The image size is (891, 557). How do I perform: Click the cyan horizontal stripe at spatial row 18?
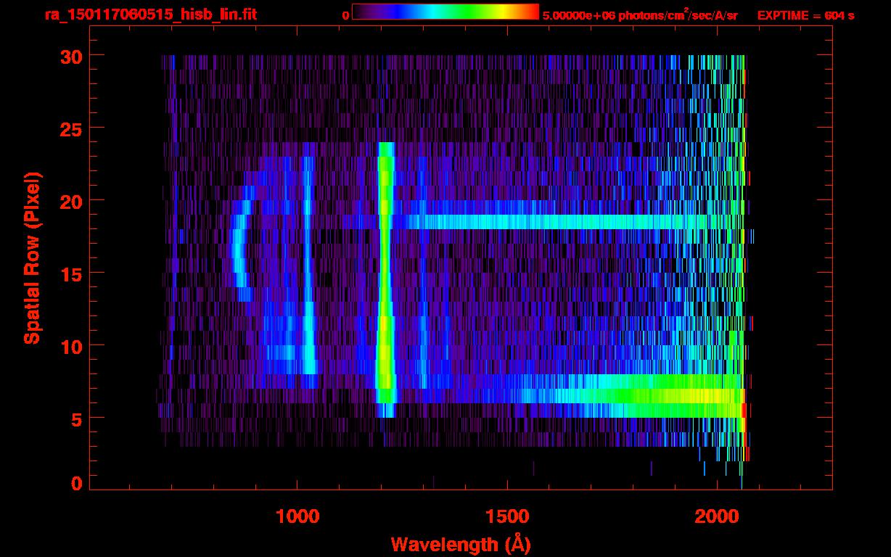544,222
